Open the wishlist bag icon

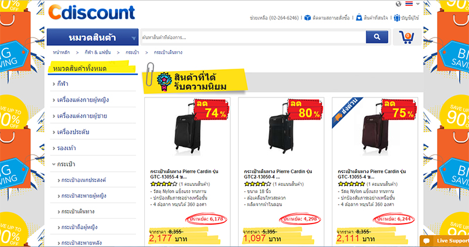coord(359,18)
